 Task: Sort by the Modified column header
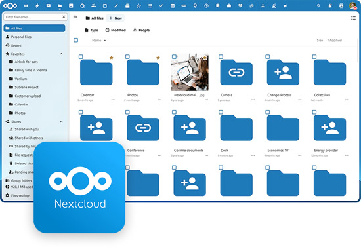click(335, 40)
